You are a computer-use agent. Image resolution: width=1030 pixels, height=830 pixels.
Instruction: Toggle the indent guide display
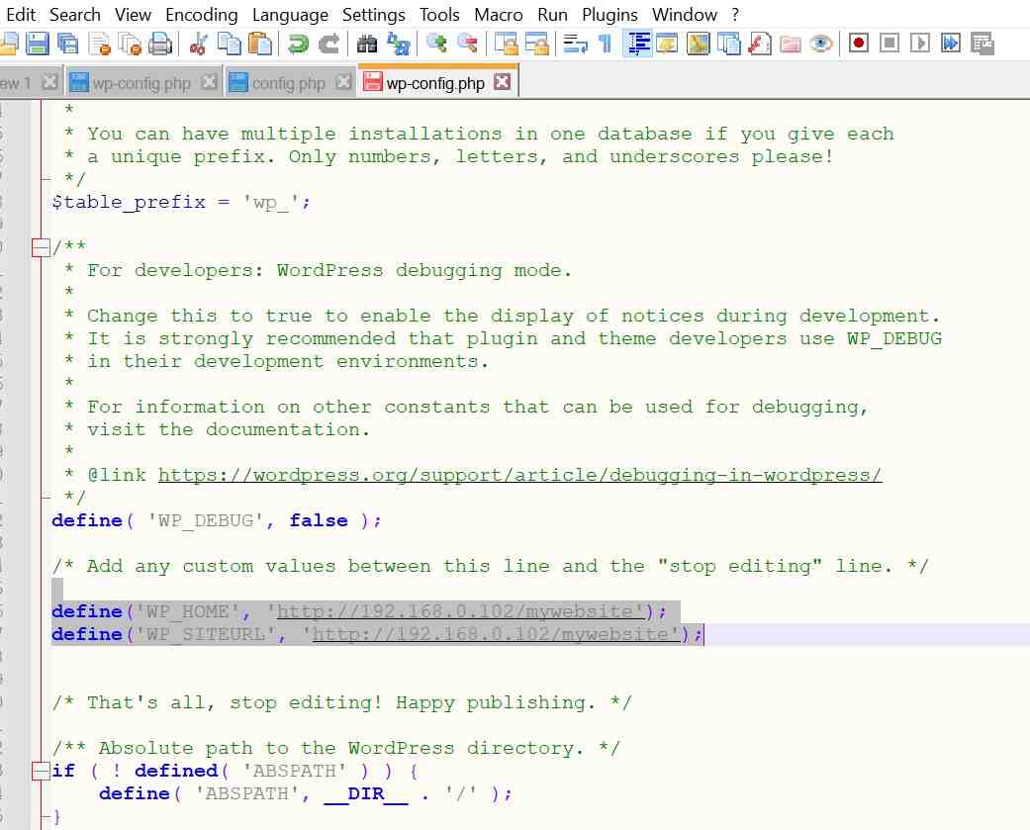pos(637,44)
